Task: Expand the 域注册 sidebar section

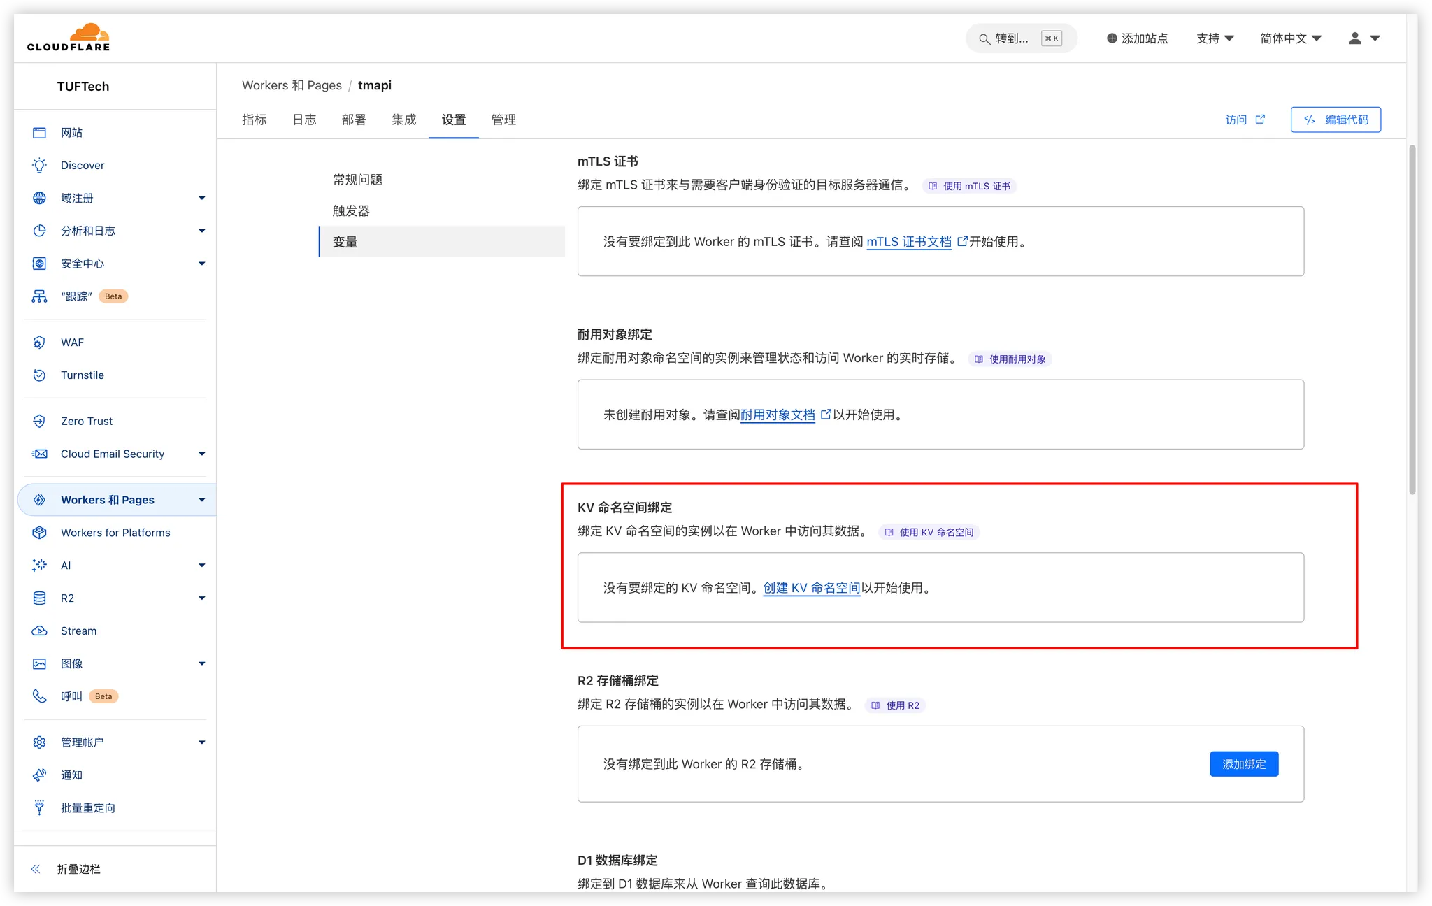Action: [201, 199]
